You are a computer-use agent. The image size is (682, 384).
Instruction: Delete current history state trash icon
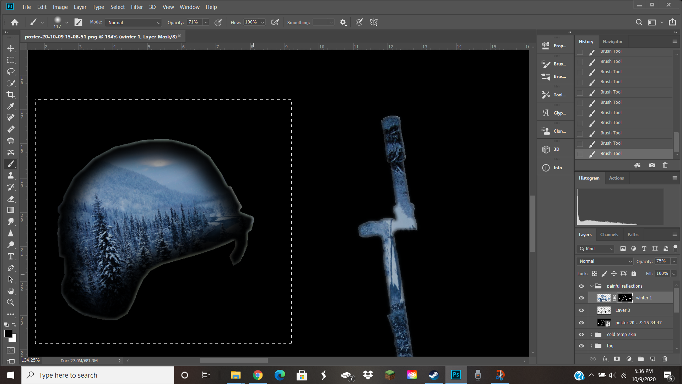pyautogui.click(x=665, y=165)
